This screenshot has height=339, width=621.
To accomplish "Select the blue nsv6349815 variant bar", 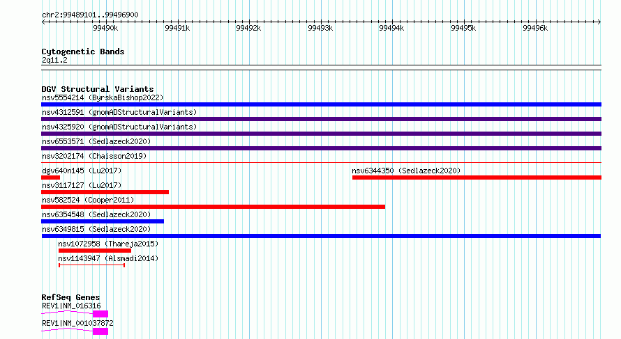I will coord(321,236).
